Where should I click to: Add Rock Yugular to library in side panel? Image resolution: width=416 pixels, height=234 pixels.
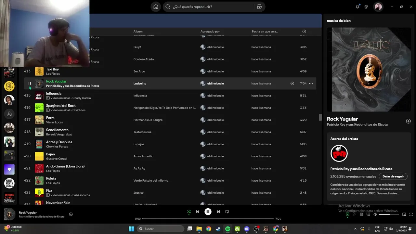tap(408, 121)
